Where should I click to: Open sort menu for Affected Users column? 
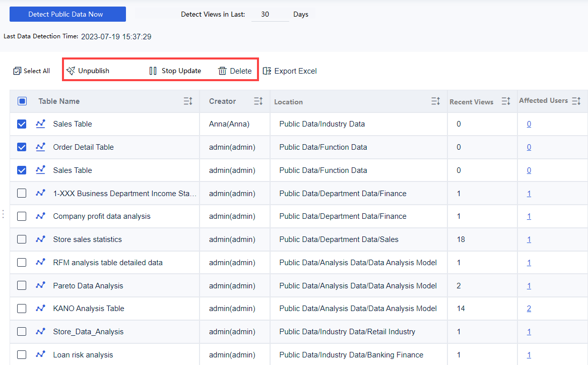576,100
